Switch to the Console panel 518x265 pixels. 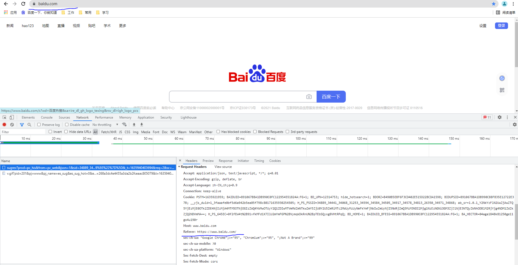point(47,117)
